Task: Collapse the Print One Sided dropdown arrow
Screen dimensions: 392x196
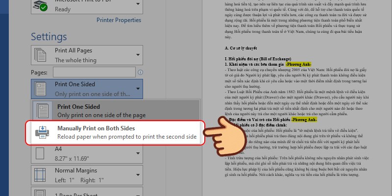Action: pyautogui.click(x=138, y=89)
